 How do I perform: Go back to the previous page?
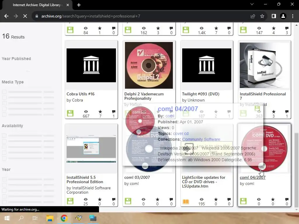6,16
